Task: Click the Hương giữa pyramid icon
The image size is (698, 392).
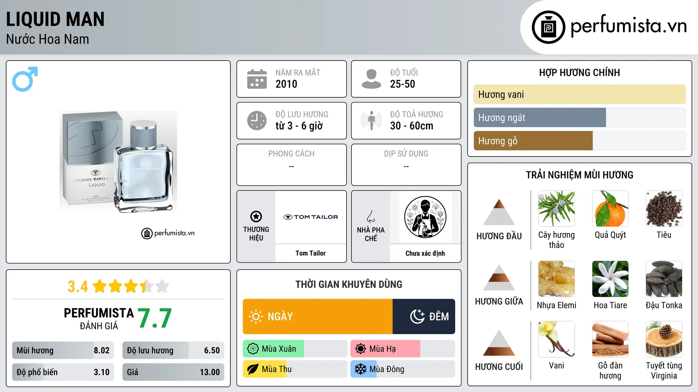Action: pos(499,277)
